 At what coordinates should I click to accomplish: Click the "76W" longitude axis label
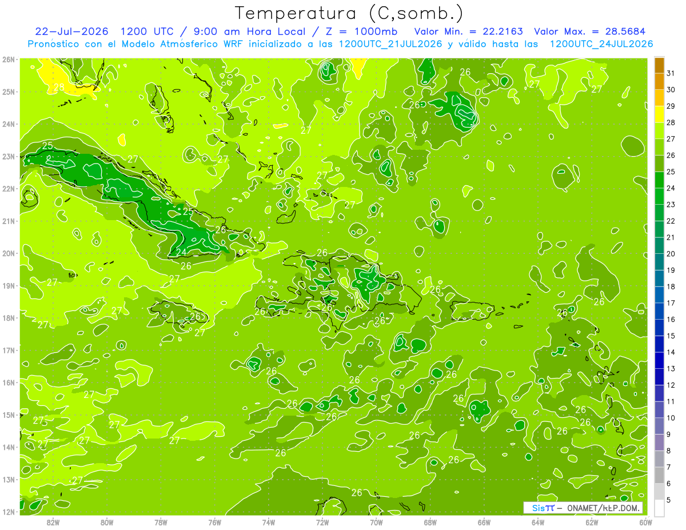pos(215,522)
